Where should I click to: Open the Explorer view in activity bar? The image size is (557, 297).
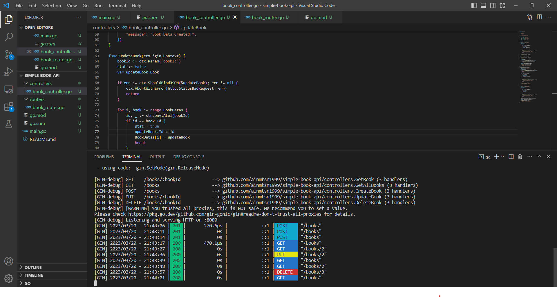point(9,20)
